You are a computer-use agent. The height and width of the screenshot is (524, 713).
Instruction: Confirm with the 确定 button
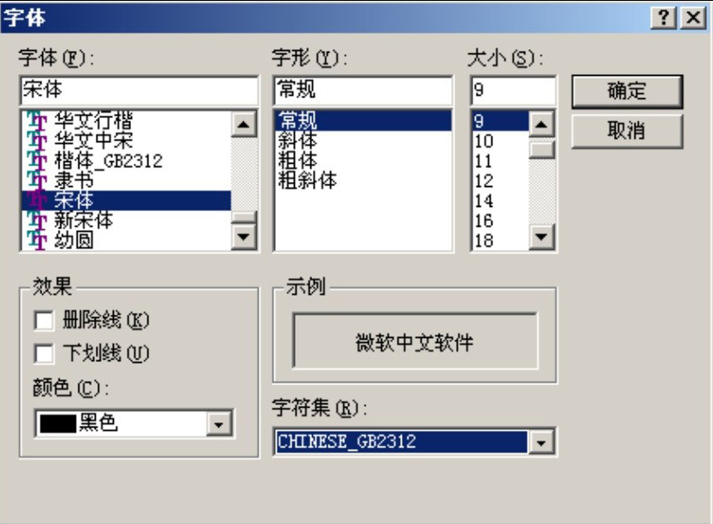coord(627,91)
